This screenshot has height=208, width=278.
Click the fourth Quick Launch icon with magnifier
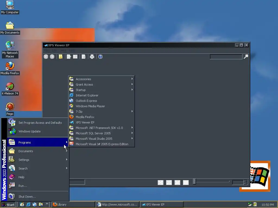(41, 204)
